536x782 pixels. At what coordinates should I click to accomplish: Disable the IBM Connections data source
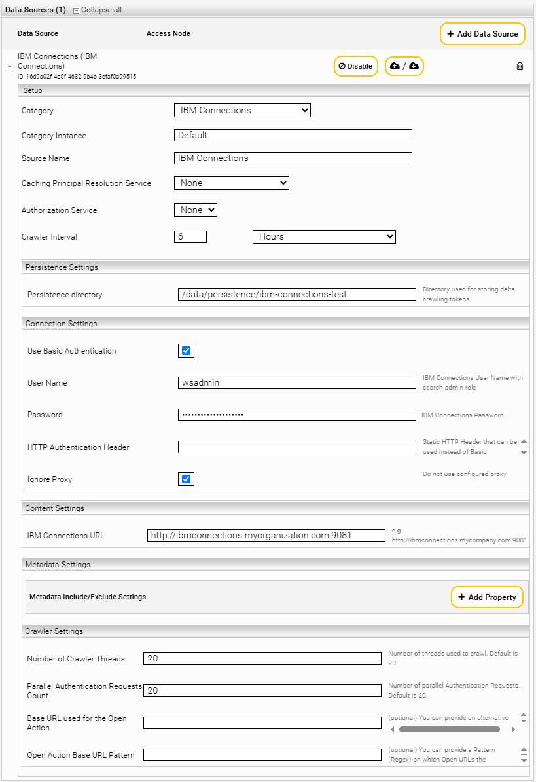point(355,66)
